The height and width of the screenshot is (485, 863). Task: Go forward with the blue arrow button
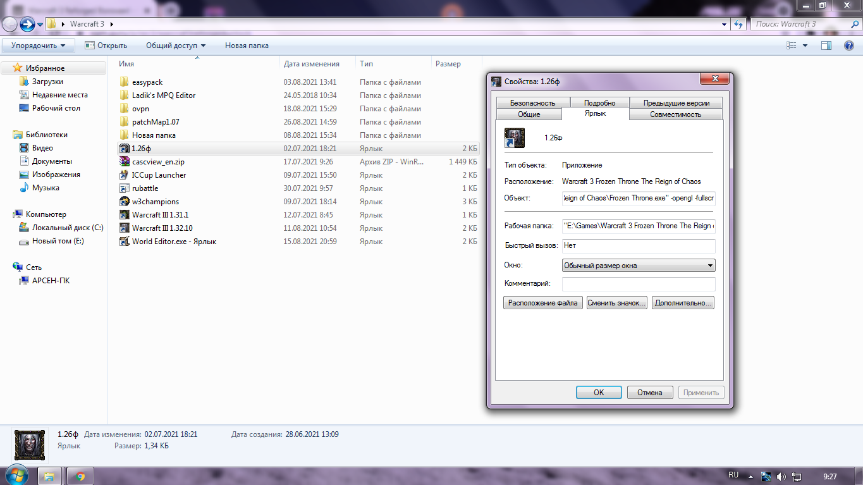pyautogui.click(x=27, y=24)
